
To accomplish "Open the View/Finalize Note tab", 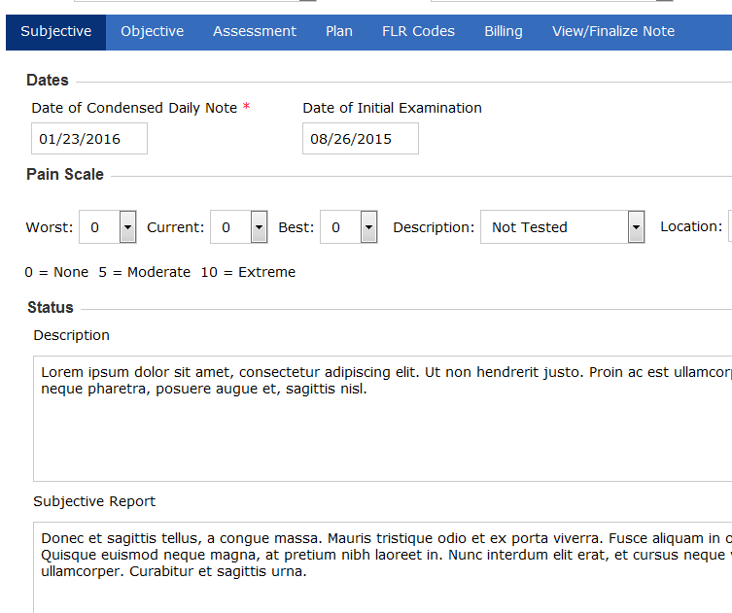I will pos(613,31).
